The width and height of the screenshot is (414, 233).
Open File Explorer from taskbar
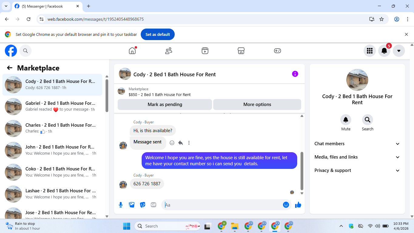(x=235, y=226)
